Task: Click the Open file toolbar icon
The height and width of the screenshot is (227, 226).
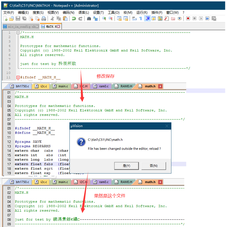Action: point(11,18)
